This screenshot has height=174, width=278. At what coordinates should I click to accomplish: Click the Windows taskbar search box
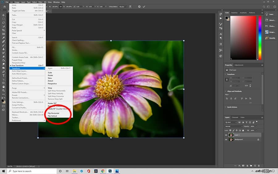pyautogui.click(x=32, y=171)
